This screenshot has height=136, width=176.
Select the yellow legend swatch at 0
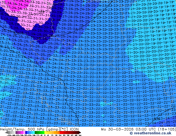[45, 132]
